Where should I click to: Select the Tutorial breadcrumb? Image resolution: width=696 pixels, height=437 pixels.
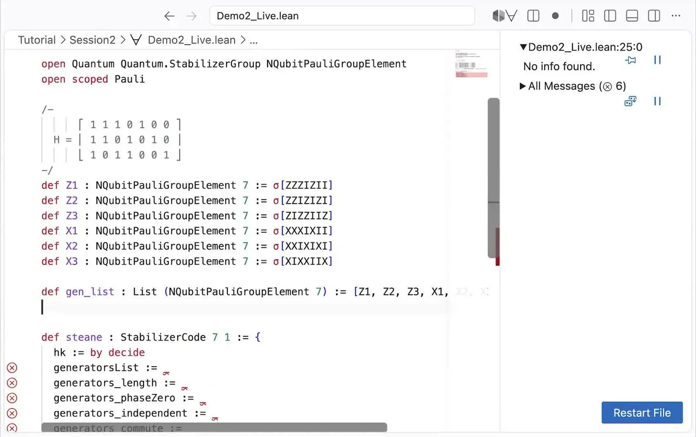tap(37, 40)
